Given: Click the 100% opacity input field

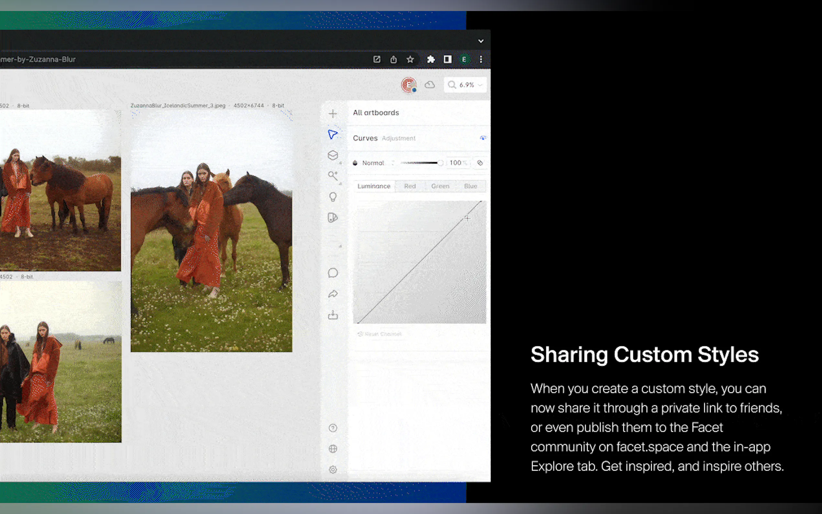Looking at the screenshot, I should click(457, 163).
